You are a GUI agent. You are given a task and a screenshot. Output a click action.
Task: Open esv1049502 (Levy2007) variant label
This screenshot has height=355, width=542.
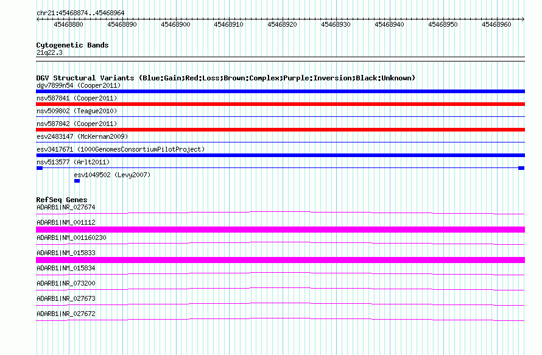(x=112, y=175)
